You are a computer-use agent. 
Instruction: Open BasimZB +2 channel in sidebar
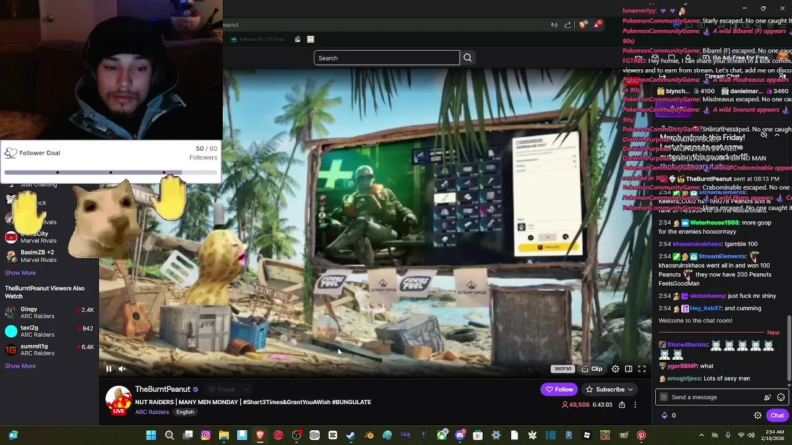point(49,256)
